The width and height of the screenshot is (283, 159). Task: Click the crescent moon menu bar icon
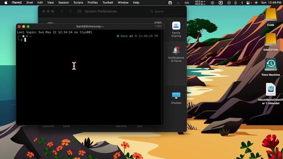point(179,3)
